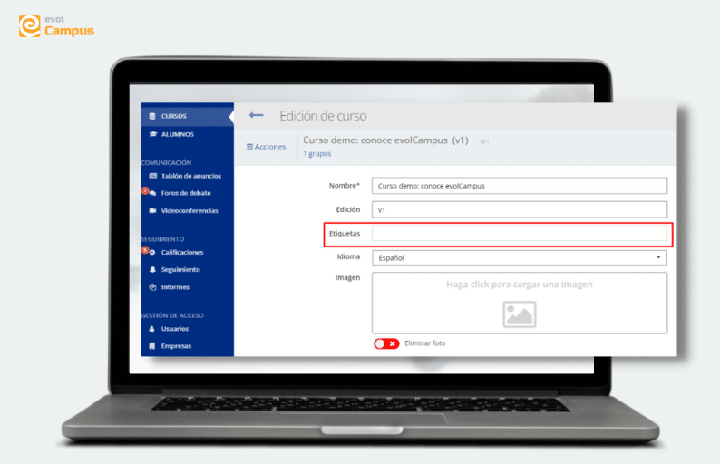Open the Cursos sidebar item
The height and width of the screenshot is (464, 720).
point(188,116)
